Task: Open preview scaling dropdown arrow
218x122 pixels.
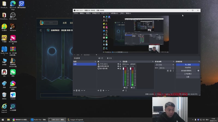Action: click(x=96, y=55)
